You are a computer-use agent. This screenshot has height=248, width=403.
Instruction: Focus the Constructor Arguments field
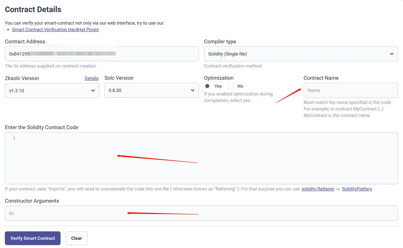201,213
